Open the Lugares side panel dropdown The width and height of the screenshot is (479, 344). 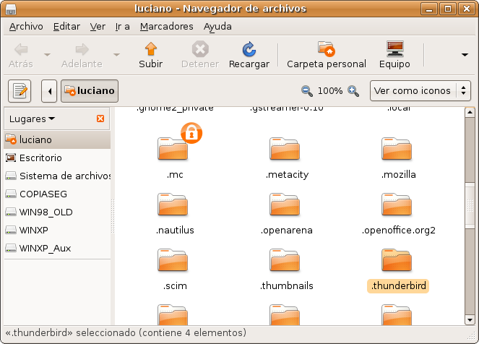tap(33, 119)
